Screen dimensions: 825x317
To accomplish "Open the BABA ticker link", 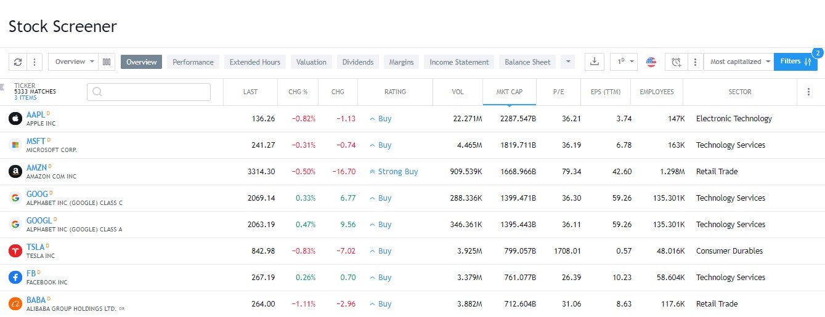I will (36, 300).
